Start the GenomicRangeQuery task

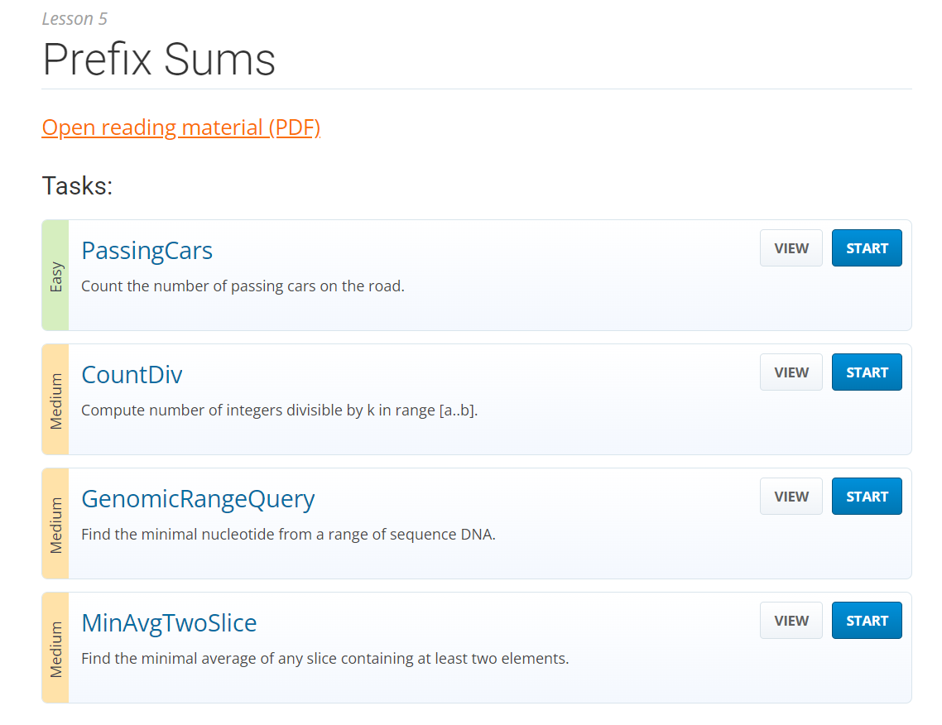tap(867, 497)
